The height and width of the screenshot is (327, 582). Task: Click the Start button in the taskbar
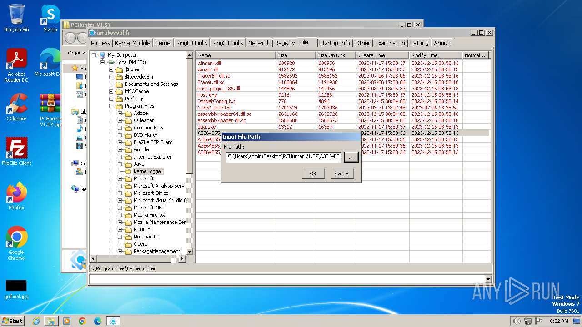click(x=12, y=321)
